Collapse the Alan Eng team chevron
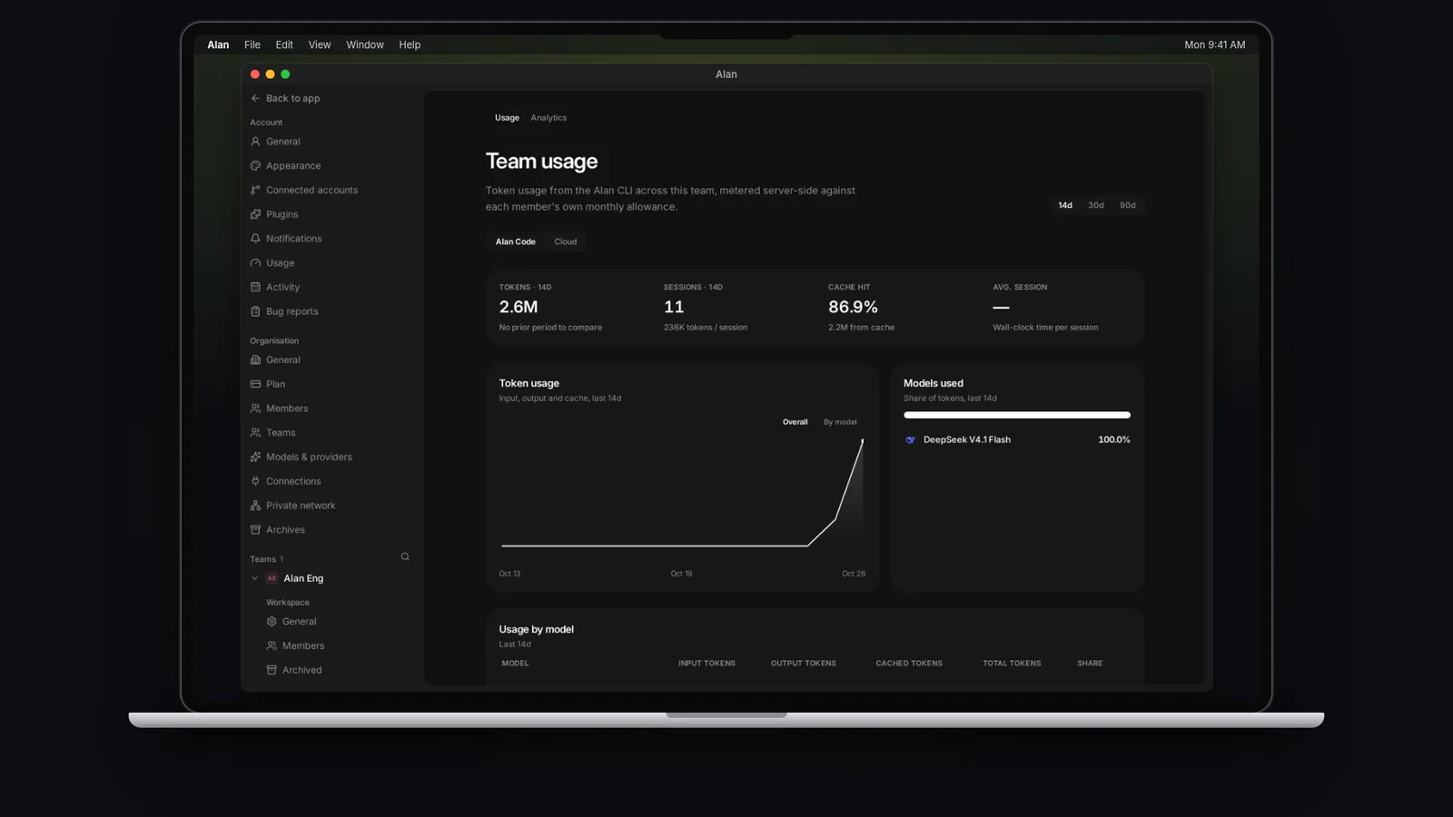The height and width of the screenshot is (817, 1453). click(254, 578)
